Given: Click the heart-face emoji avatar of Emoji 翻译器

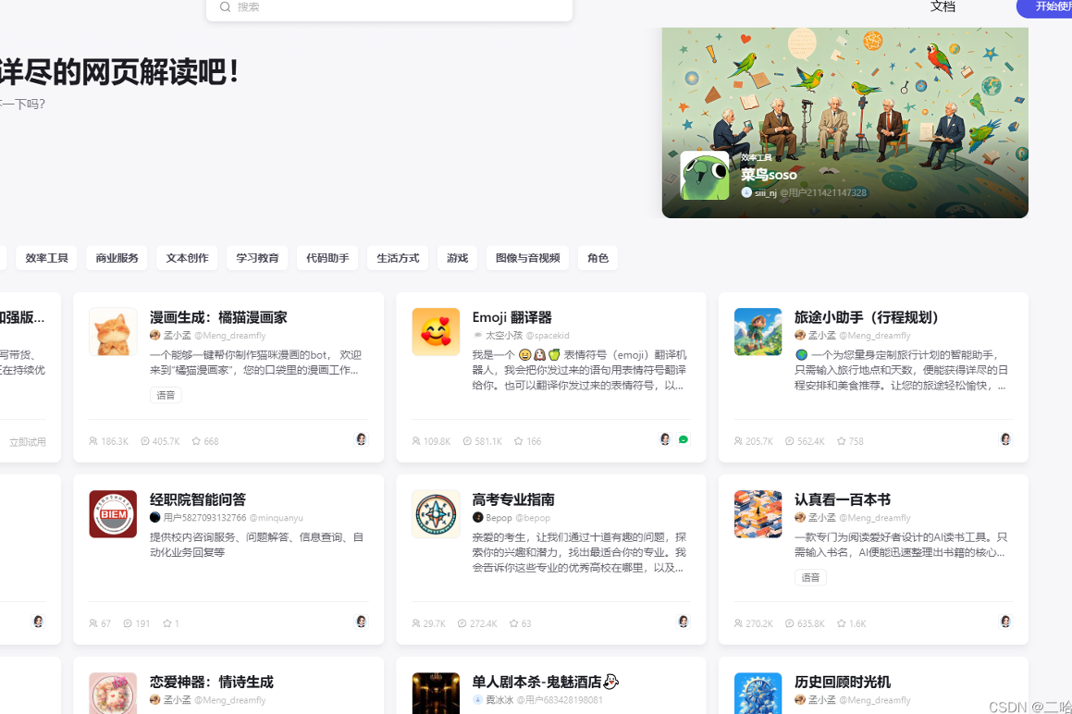Looking at the screenshot, I should tap(436, 332).
